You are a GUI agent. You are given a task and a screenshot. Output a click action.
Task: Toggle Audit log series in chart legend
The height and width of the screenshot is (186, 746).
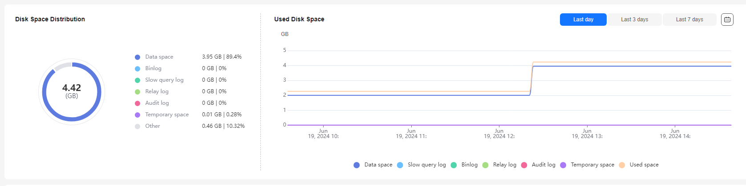(538, 165)
